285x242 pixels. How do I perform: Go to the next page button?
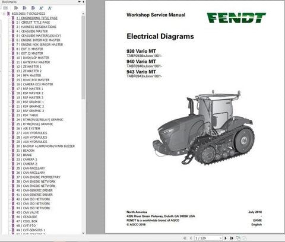pyautogui.click(x=226, y=238)
